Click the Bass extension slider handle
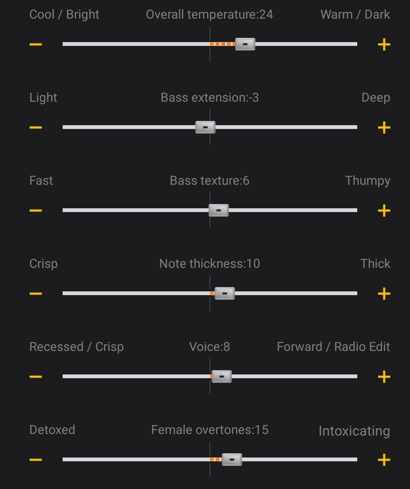410x489 pixels. click(x=205, y=127)
